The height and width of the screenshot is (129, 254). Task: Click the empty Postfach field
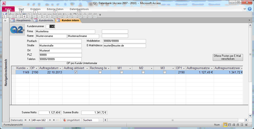click(x=60, y=41)
